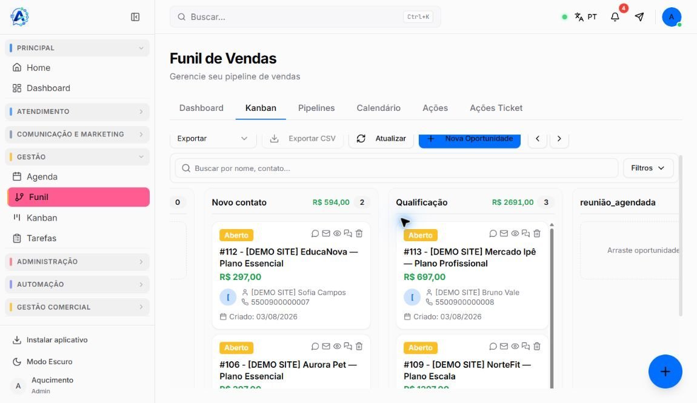Click comment icon on card #113
The image size is (697, 403).
(493, 233)
